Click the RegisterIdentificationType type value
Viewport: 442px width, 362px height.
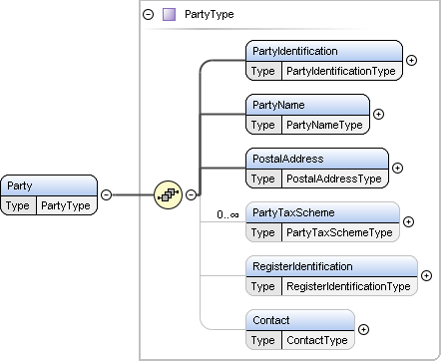[348, 286]
